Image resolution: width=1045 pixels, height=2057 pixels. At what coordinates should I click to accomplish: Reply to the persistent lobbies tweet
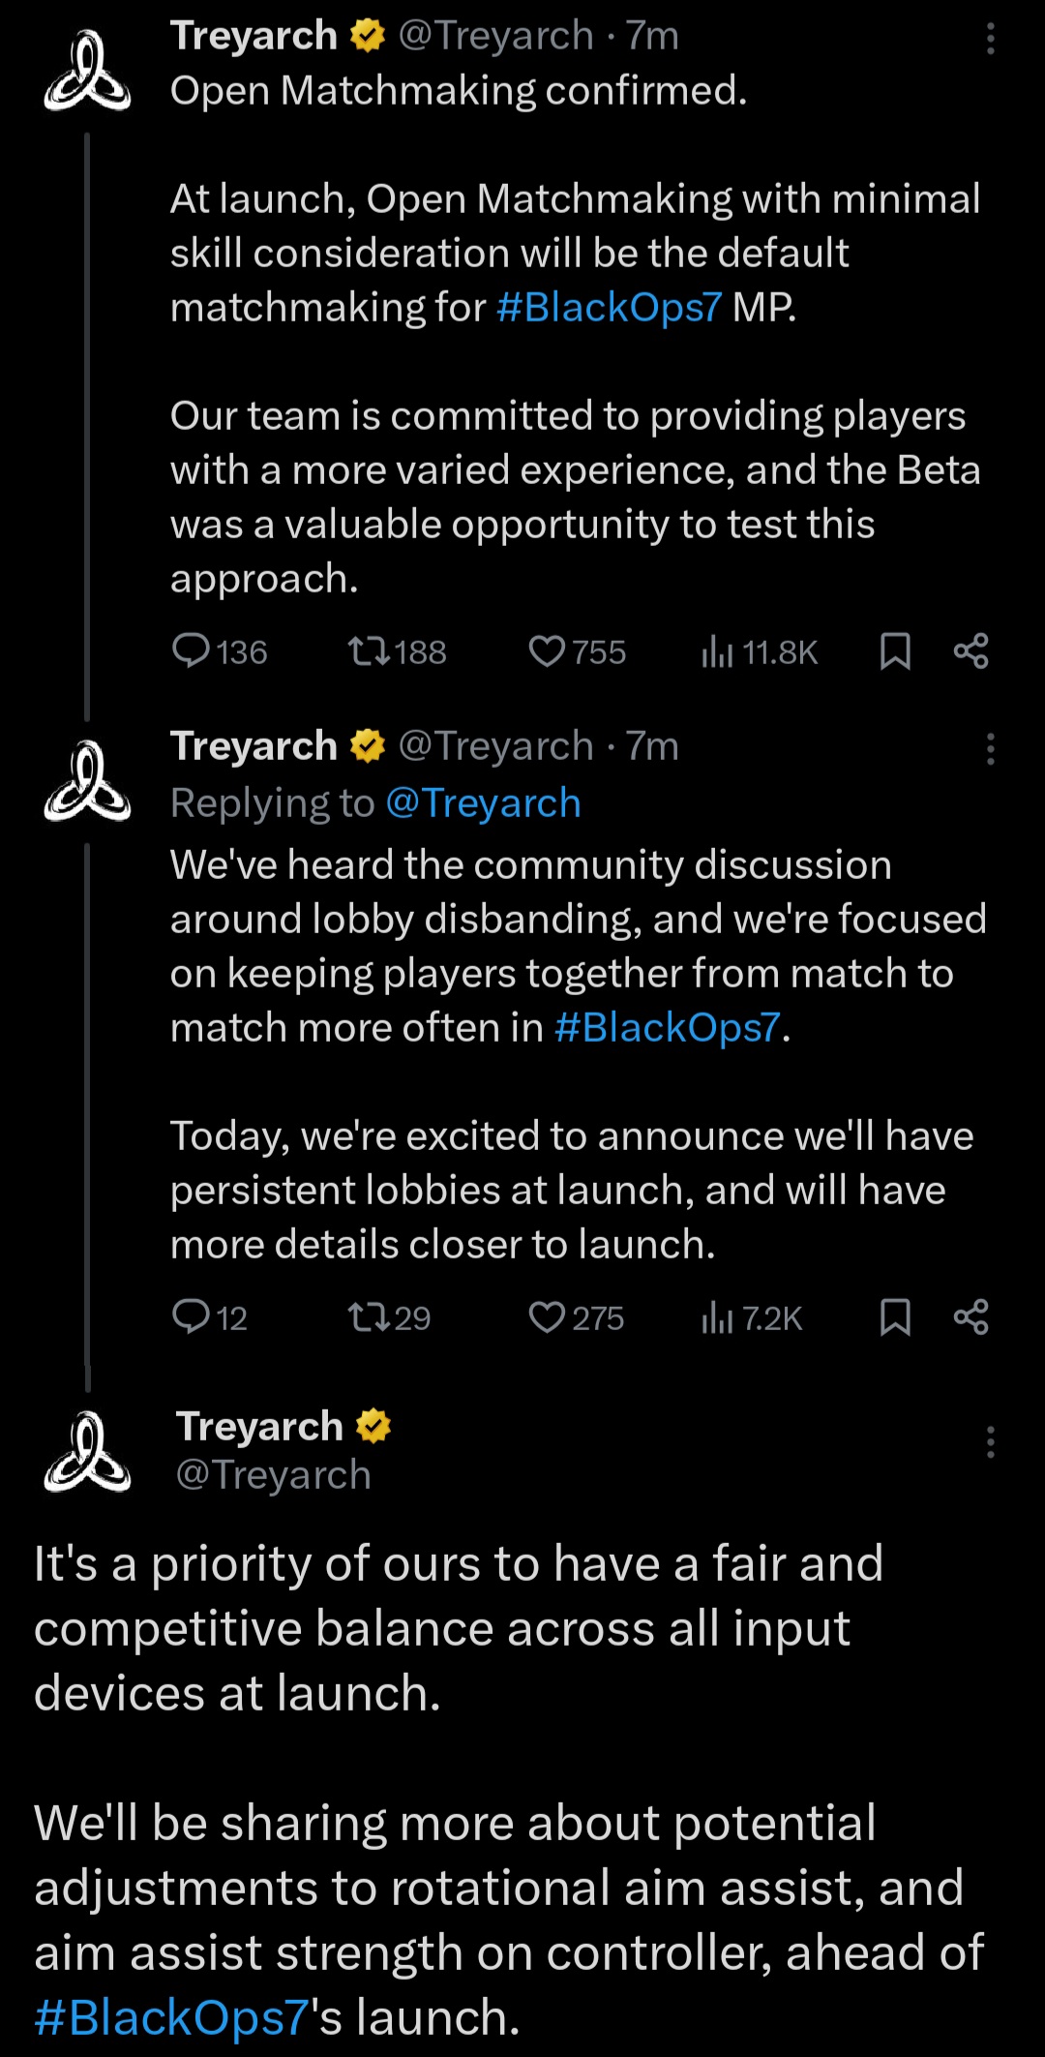click(x=192, y=1317)
